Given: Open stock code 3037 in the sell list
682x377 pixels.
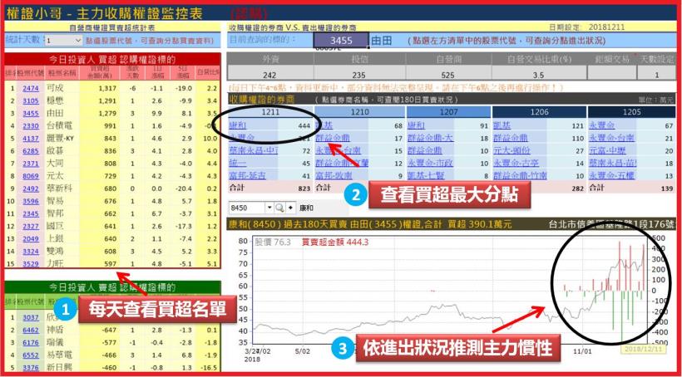Looking at the screenshot, I should coord(31,317).
